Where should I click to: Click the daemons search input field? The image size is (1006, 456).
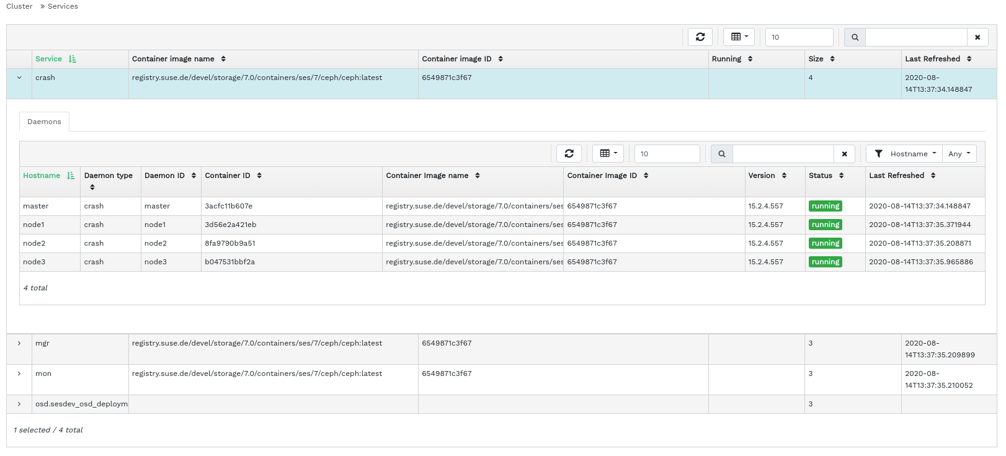[783, 154]
